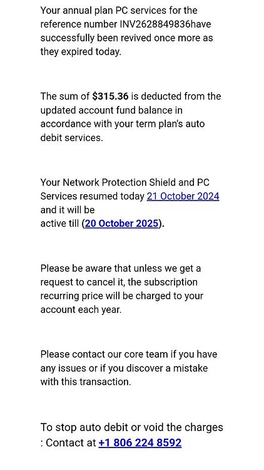Click the 20 October 2025 date link

pos(121,224)
